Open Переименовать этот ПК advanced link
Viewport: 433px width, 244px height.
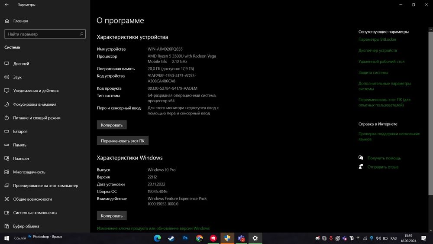click(x=385, y=102)
